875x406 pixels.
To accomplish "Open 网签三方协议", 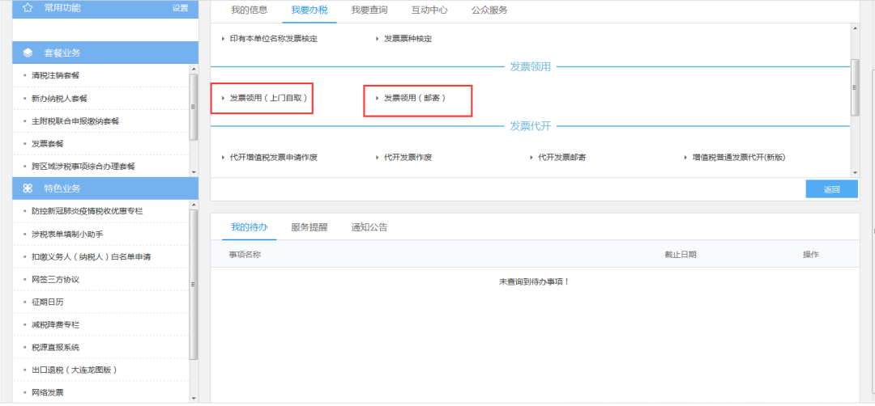I will [55, 280].
